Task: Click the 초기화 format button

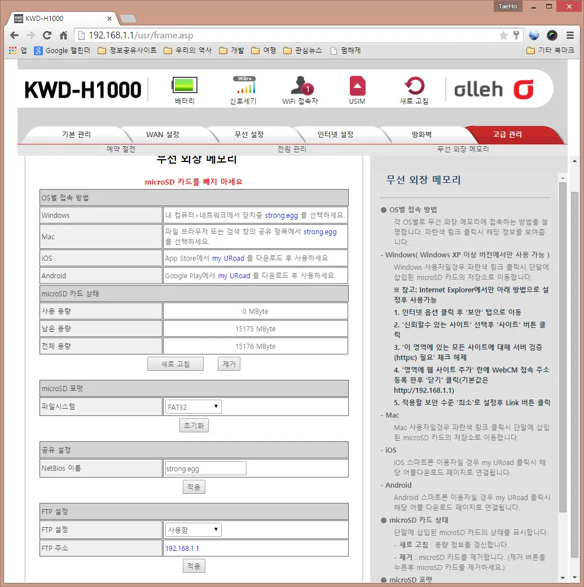Action: pyautogui.click(x=194, y=426)
